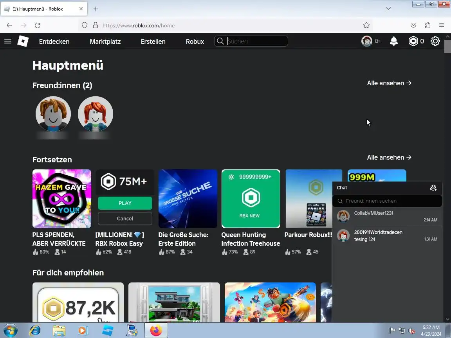Open the Firefox extensions icon

[x=428, y=25]
